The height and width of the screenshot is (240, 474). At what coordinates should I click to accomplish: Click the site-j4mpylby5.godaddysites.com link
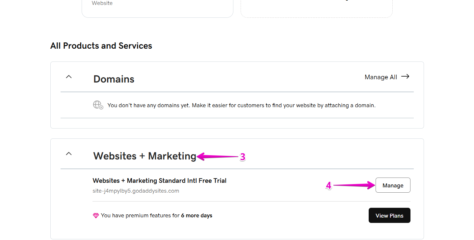(136, 191)
